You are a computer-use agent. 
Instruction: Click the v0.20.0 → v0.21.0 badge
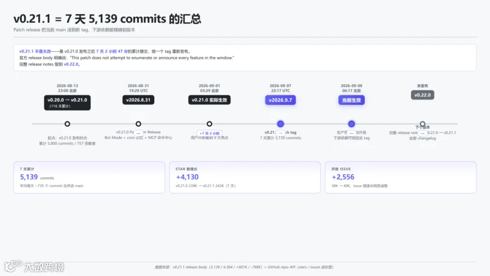(67, 102)
